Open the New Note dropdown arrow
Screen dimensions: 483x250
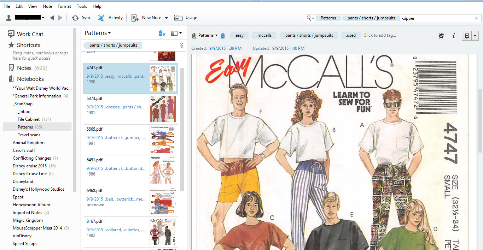pyautogui.click(x=166, y=18)
